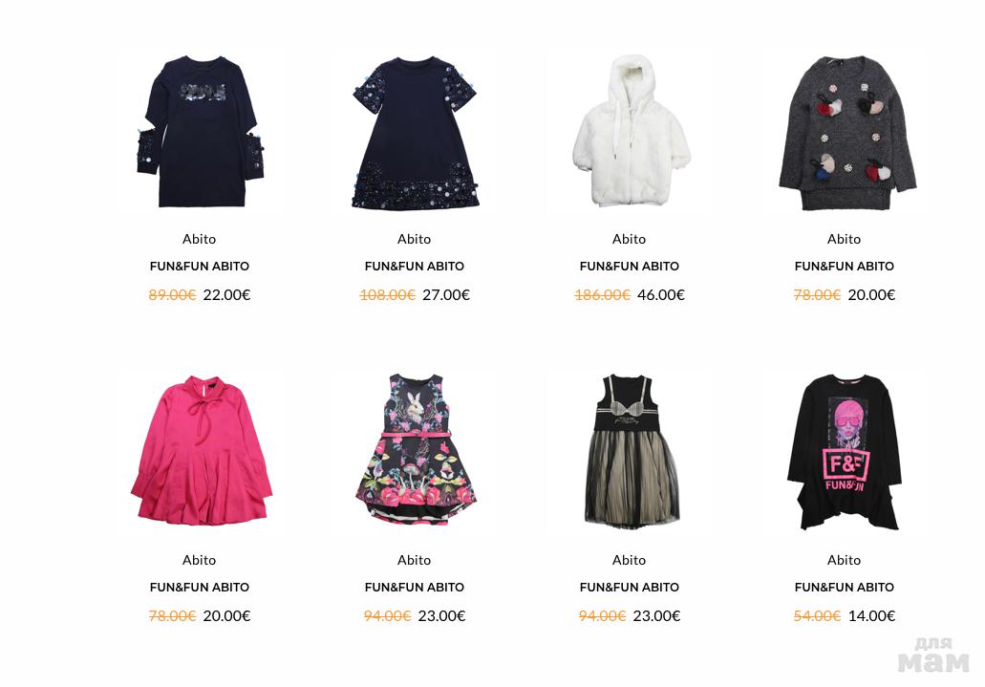Select Abito label under rabbit print dress
The width and height of the screenshot is (985, 687).
pyautogui.click(x=414, y=560)
